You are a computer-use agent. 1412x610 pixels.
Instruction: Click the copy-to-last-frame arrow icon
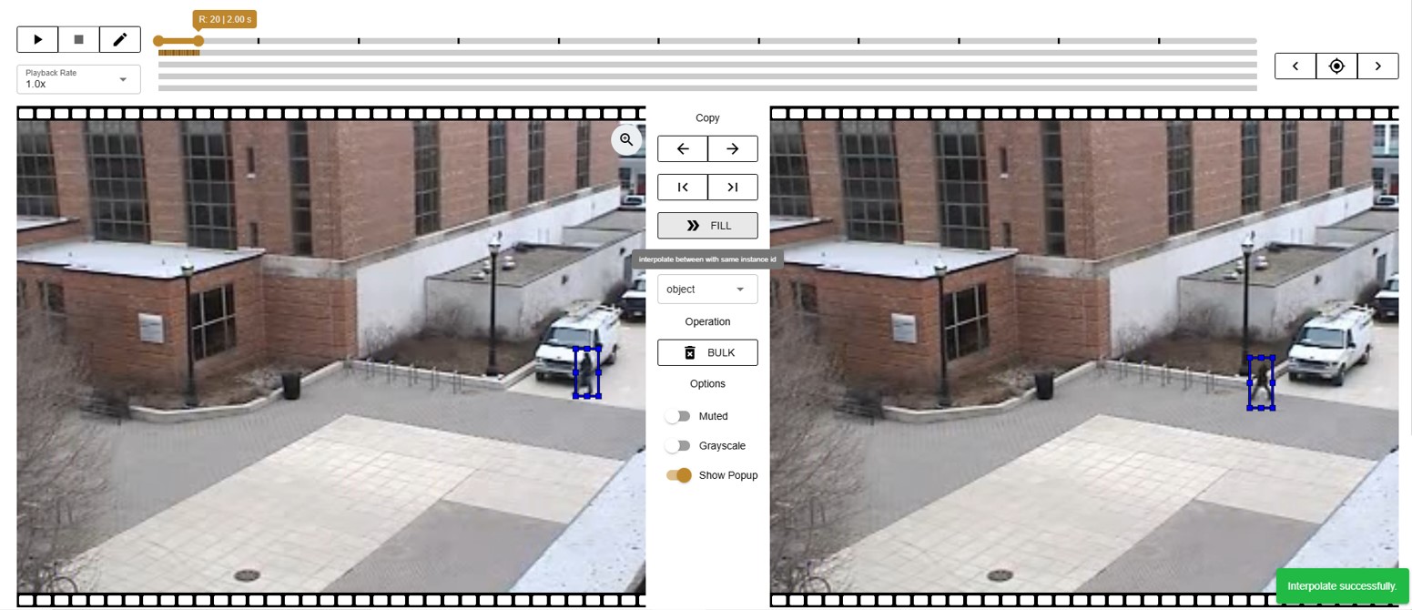pyautogui.click(x=732, y=187)
